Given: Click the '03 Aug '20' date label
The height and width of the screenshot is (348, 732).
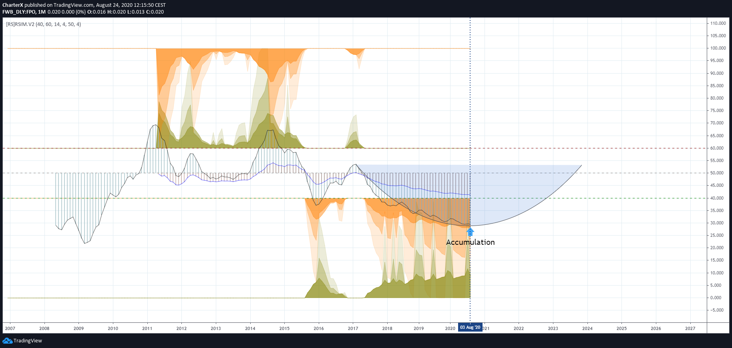Looking at the screenshot, I should (470, 328).
